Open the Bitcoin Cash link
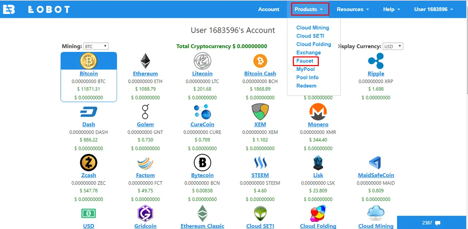The height and width of the screenshot is (229, 468). point(260,73)
